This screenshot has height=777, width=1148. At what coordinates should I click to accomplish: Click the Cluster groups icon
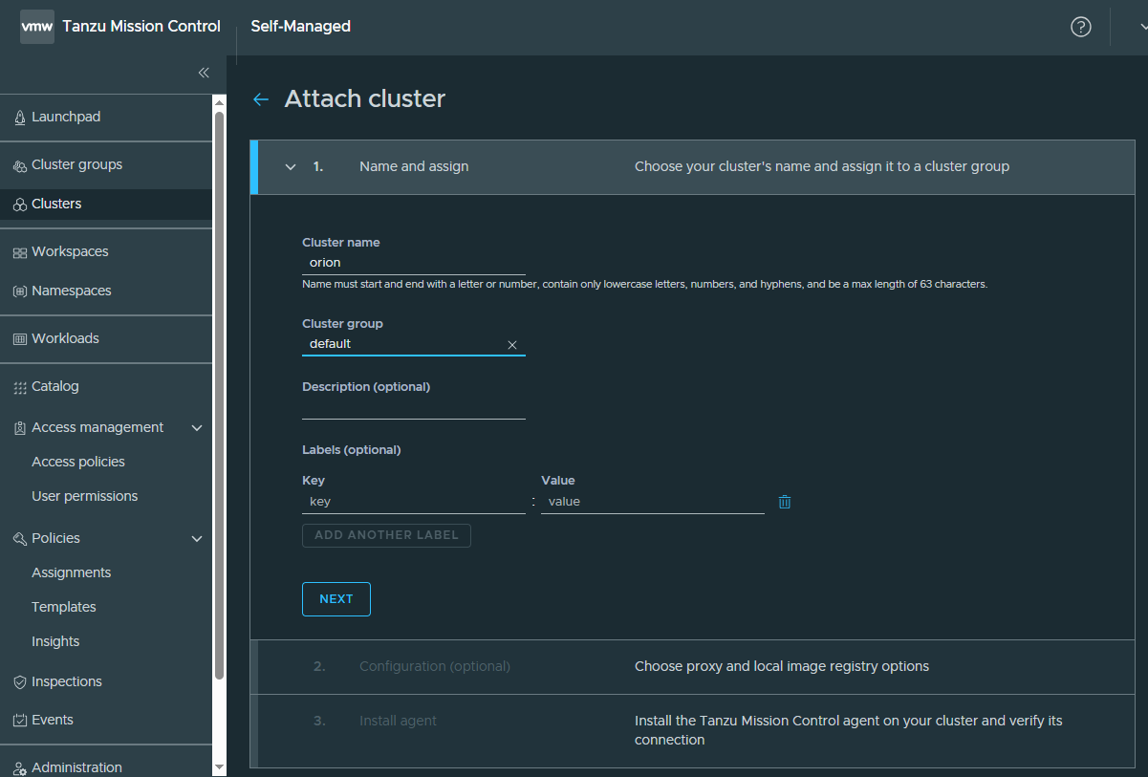(20, 165)
